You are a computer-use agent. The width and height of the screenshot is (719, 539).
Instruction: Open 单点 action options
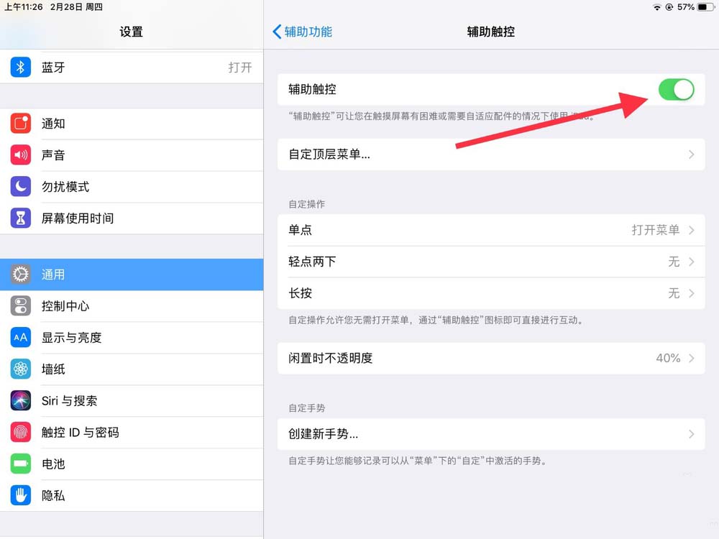point(490,230)
